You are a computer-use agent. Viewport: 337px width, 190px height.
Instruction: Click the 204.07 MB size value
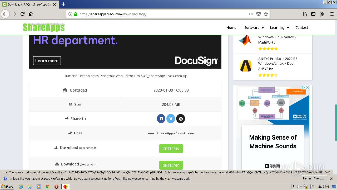tap(171, 104)
